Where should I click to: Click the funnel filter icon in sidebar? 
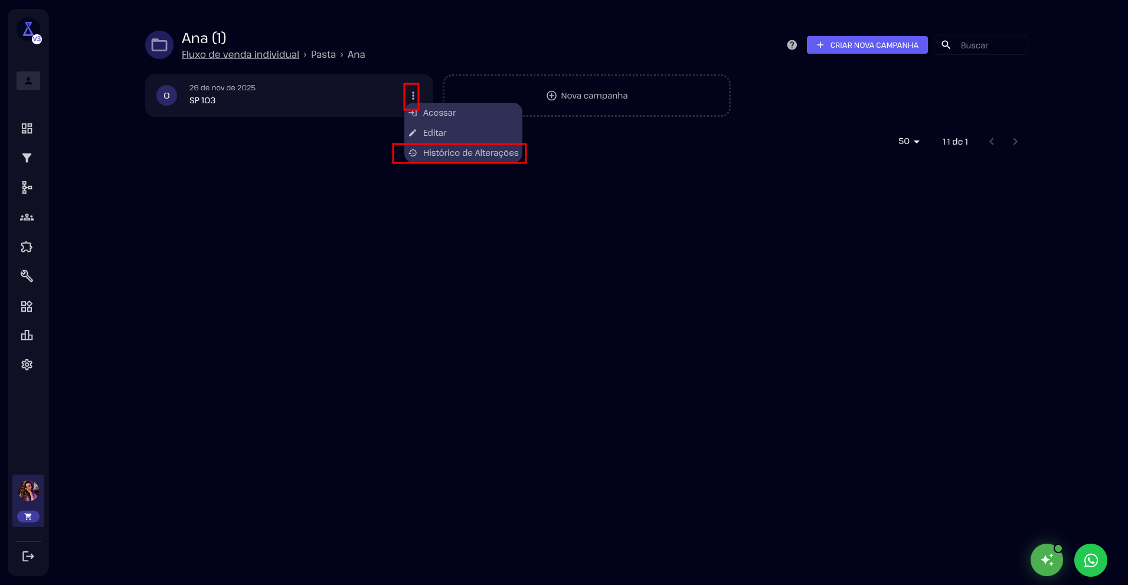point(27,158)
